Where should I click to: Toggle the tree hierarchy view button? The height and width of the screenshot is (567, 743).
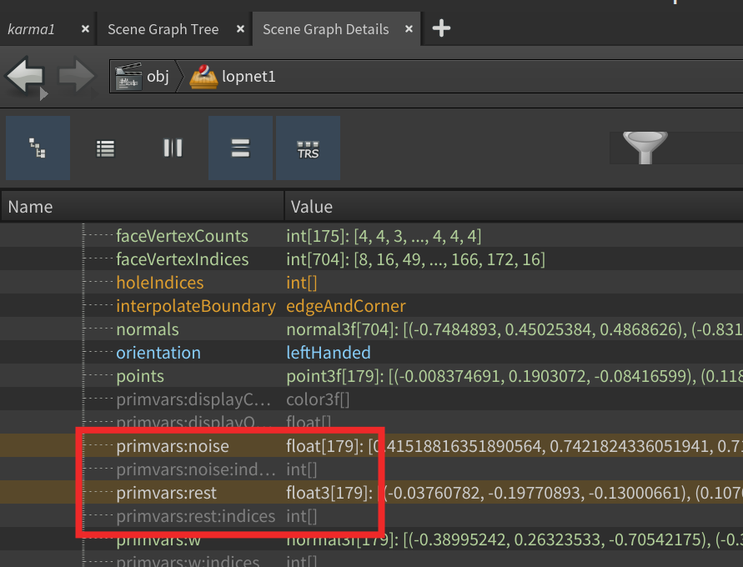38,148
